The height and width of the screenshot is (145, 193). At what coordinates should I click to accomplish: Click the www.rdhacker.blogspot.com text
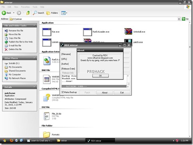[100, 58]
